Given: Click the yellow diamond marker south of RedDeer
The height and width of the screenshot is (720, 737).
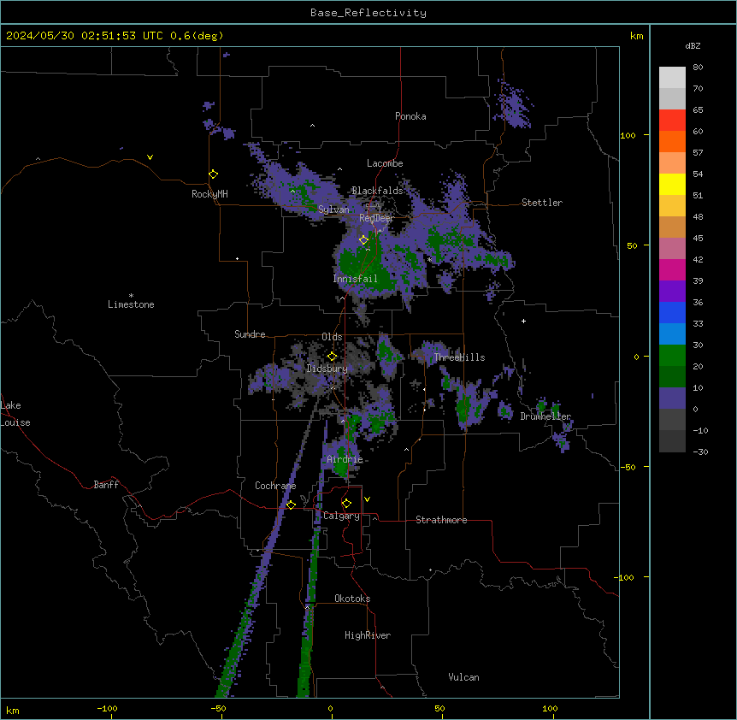Looking at the screenshot, I should click(x=363, y=240).
